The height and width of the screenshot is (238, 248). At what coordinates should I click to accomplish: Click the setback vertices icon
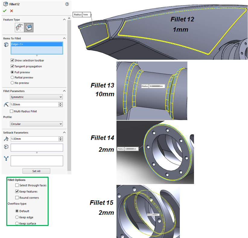6,147
